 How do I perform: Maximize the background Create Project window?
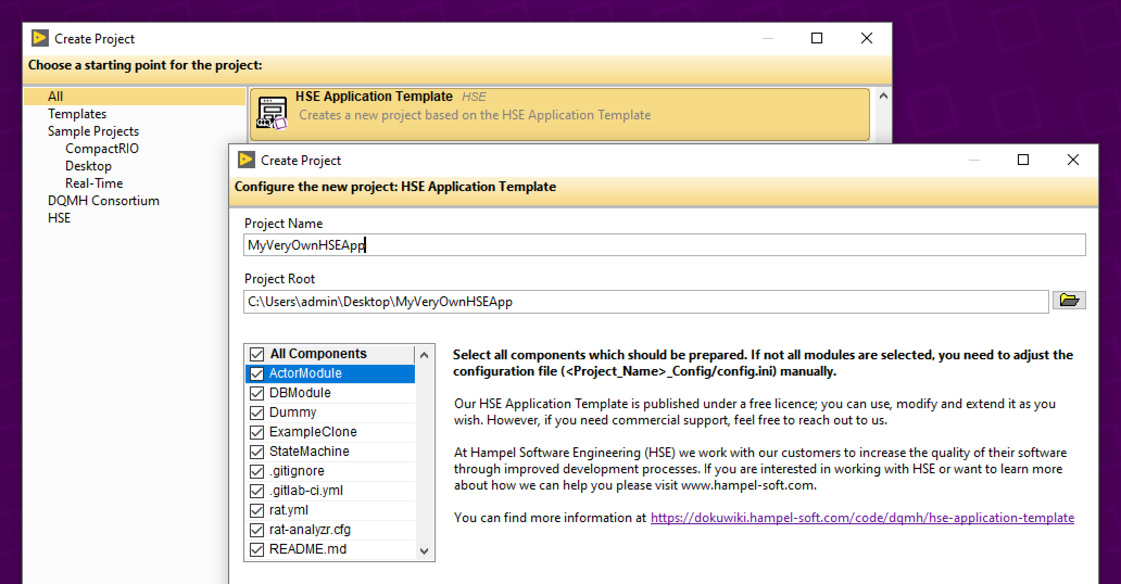(817, 38)
